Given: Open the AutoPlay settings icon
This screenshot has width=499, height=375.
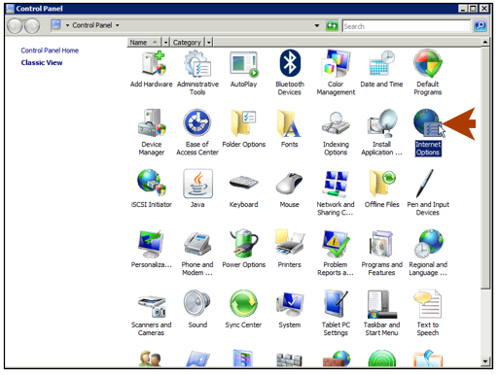Looking at the screenshot, I should tap(243, 69).
